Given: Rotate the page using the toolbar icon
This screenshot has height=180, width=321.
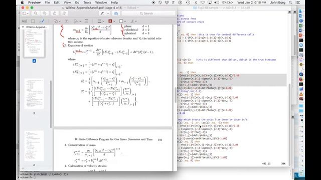Looking at the screenshot, I should 64,13.
